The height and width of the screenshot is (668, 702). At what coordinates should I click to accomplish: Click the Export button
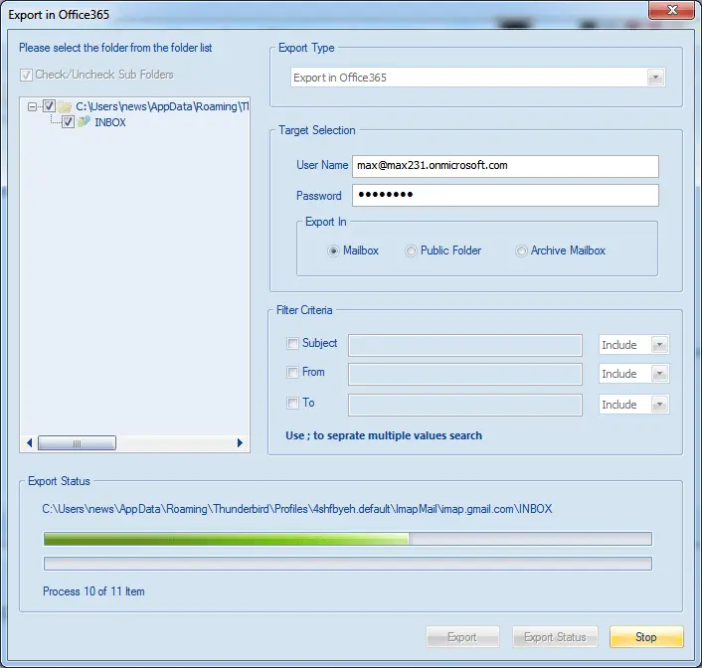462,636
